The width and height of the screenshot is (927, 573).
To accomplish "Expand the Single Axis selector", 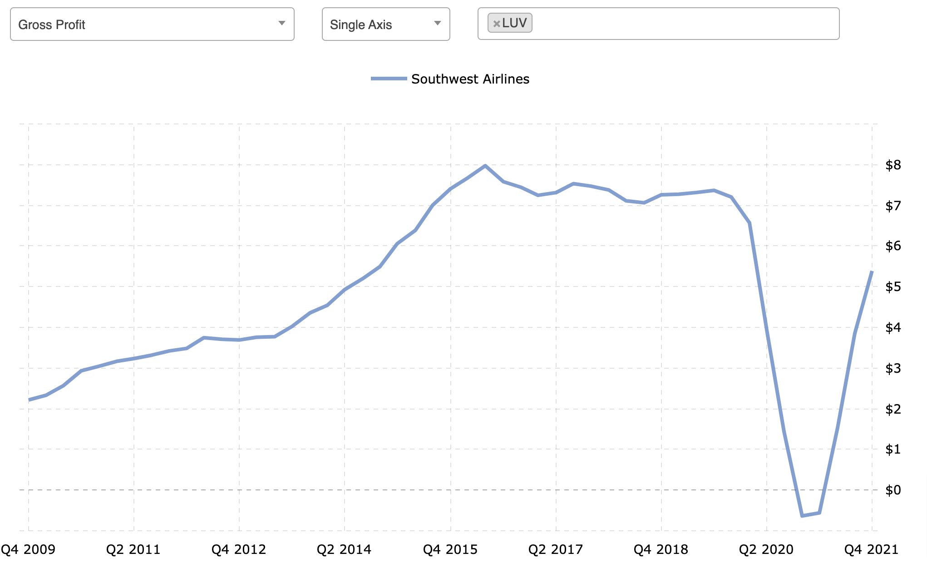I will click(437, 23).
